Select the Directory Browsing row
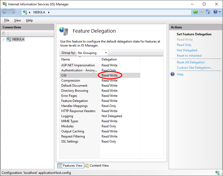Viewport: 223px width, 176px height. pos(100,91)
